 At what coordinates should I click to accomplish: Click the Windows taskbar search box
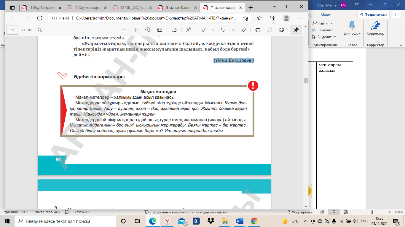[x=65, y=221]
